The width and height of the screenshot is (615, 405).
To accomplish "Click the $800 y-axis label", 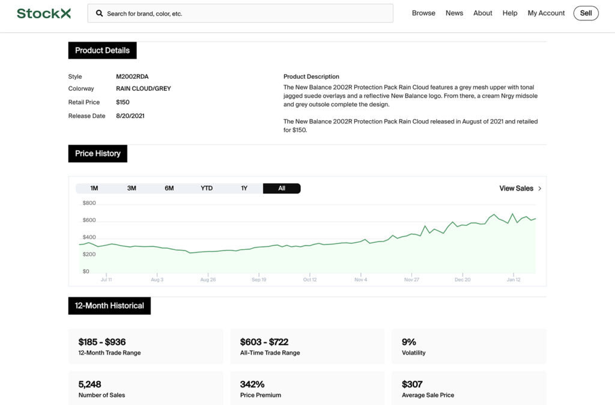I will (x=89, y=203).
